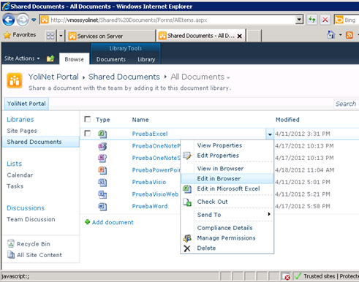Click Navigate Up folder icon

50,58
